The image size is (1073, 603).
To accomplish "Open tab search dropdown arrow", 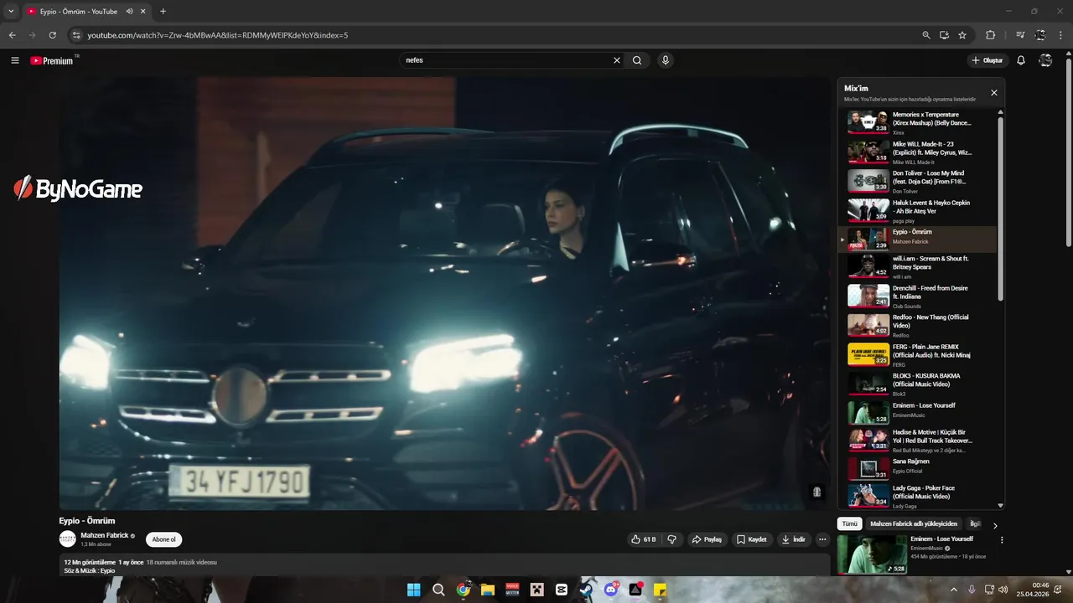I will (11, 12).
